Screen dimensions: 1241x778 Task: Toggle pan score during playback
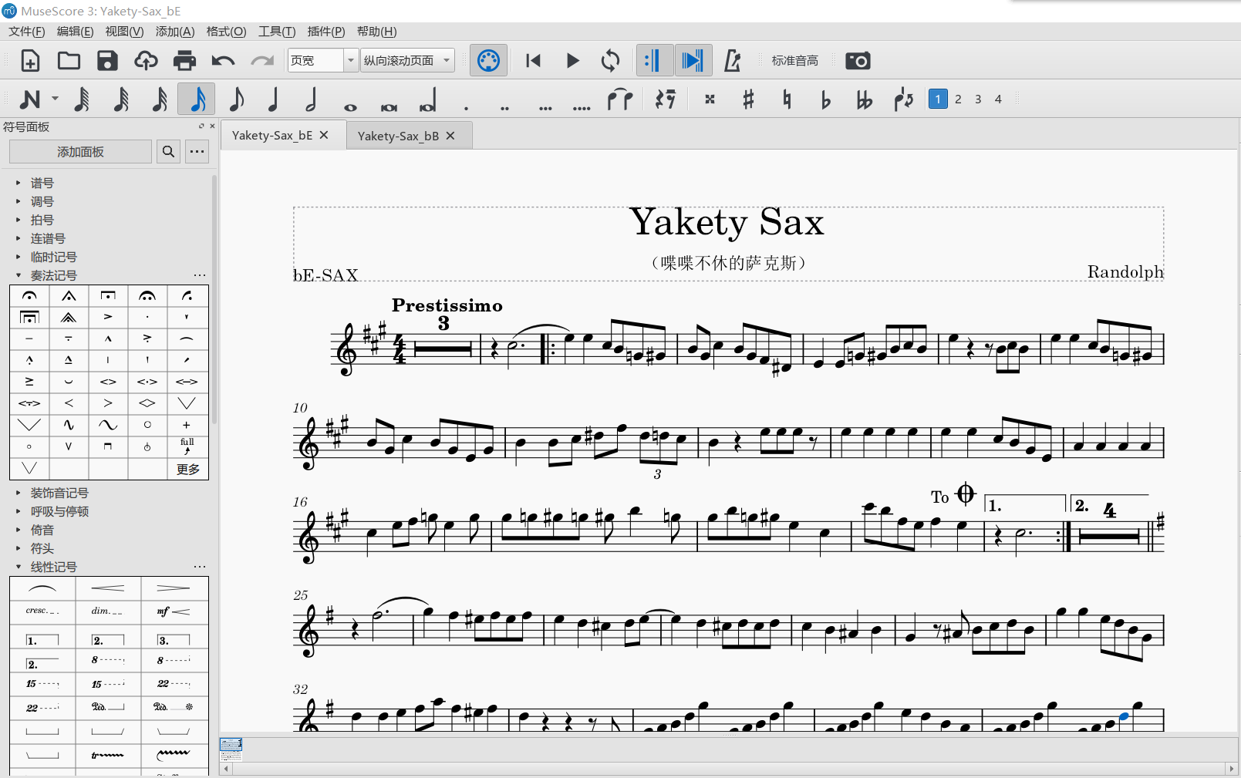click(693, 61)
